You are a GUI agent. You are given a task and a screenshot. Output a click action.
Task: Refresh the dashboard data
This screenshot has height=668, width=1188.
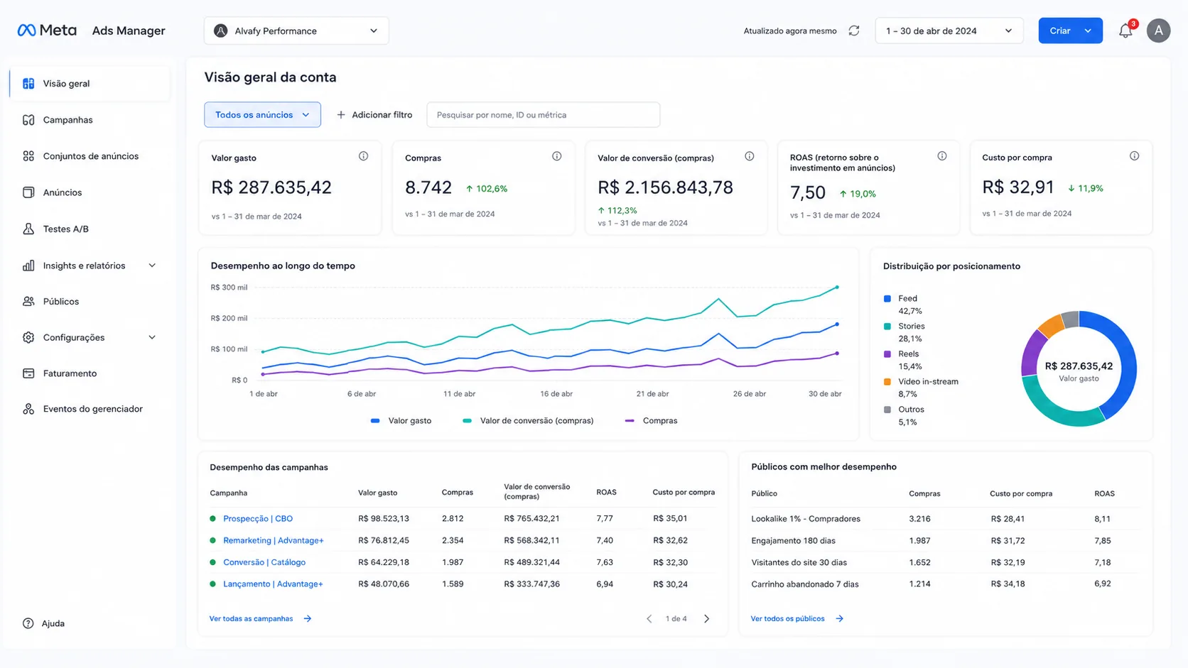click(854, 31)
